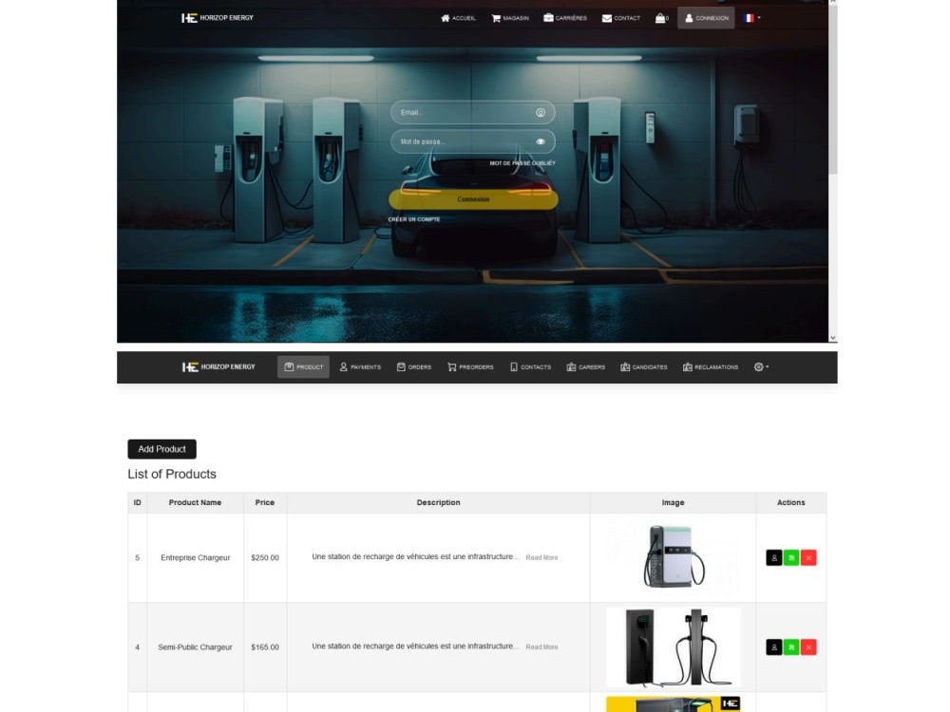The height and width of the screenshot is (712, 950).
Task: Open the Reclamations section
Action: [x=711, y=366]
